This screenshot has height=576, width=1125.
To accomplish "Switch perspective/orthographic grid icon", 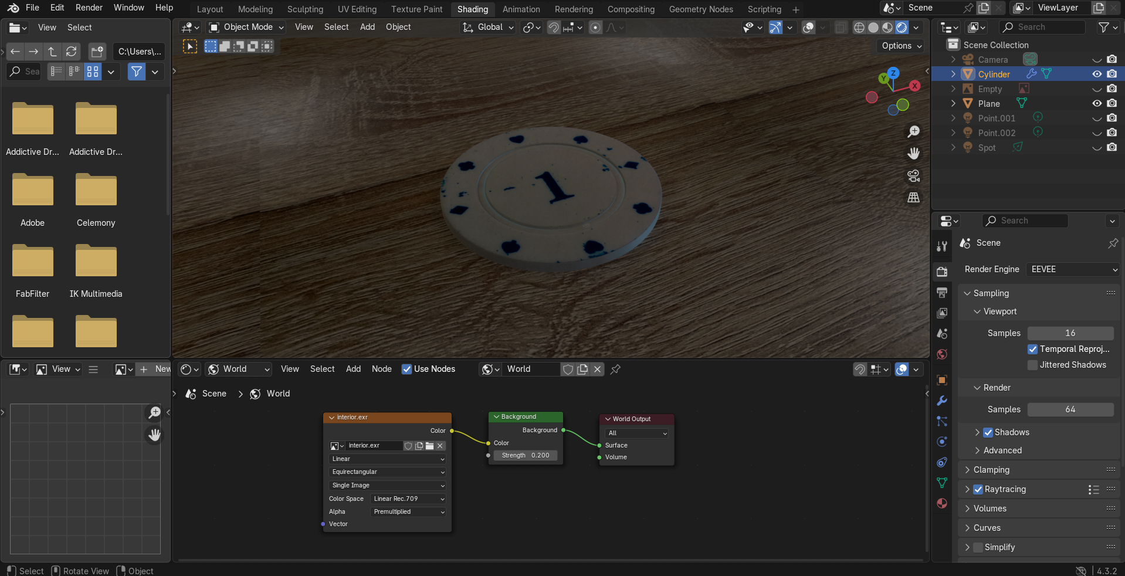I will coord(913,198).
